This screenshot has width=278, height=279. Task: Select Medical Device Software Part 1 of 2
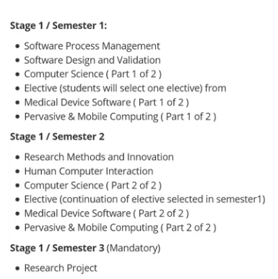[106, 102]
